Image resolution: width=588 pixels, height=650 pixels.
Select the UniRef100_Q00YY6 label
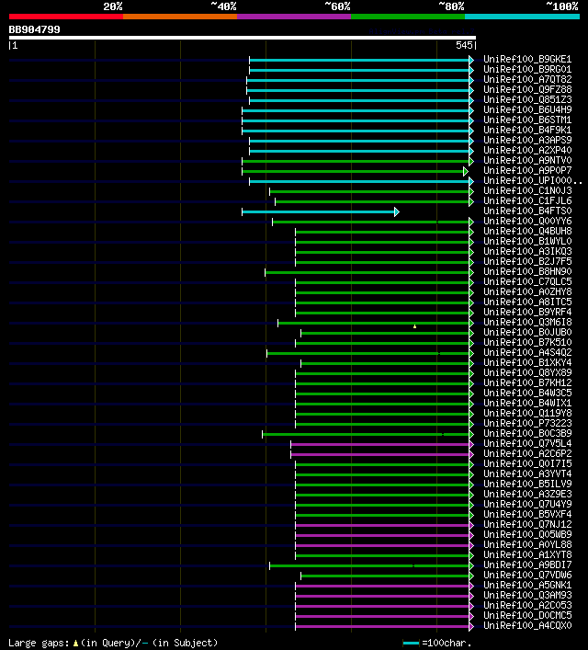click(x=527, y=221)
